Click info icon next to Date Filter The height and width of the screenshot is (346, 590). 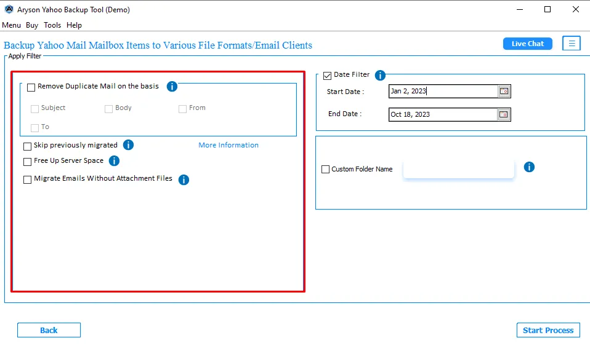pyautogui.click(x=380, y=75)
